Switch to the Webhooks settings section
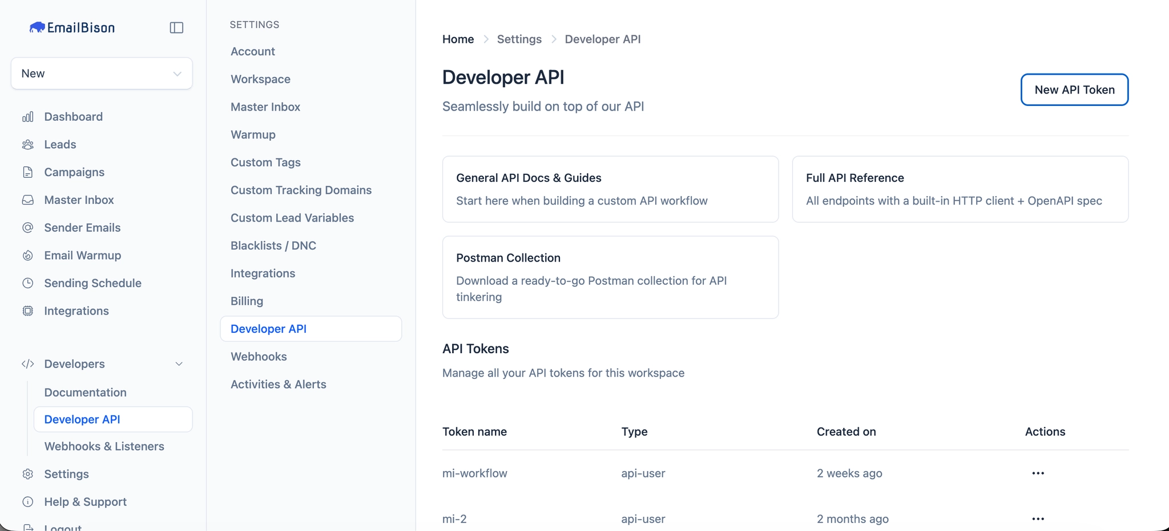Viewport: 1169px width, 531px height. [x=258, y=356]
